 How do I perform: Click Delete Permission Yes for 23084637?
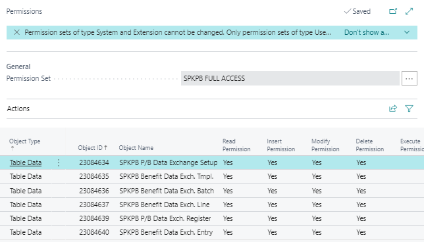pyautogui.click(x=361, y=205)
